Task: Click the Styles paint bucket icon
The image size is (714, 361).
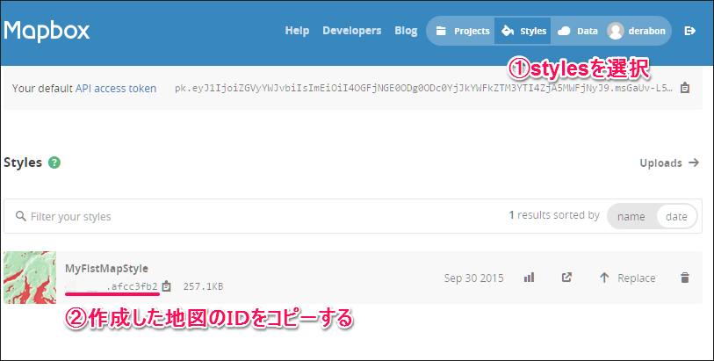Action: 508,31
